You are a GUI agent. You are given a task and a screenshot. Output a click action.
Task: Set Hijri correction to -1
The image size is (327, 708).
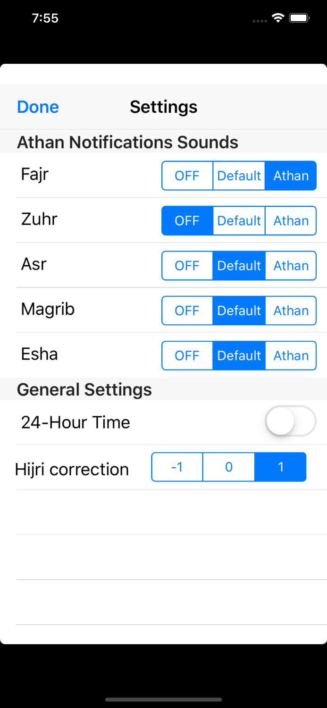[177, 467]
